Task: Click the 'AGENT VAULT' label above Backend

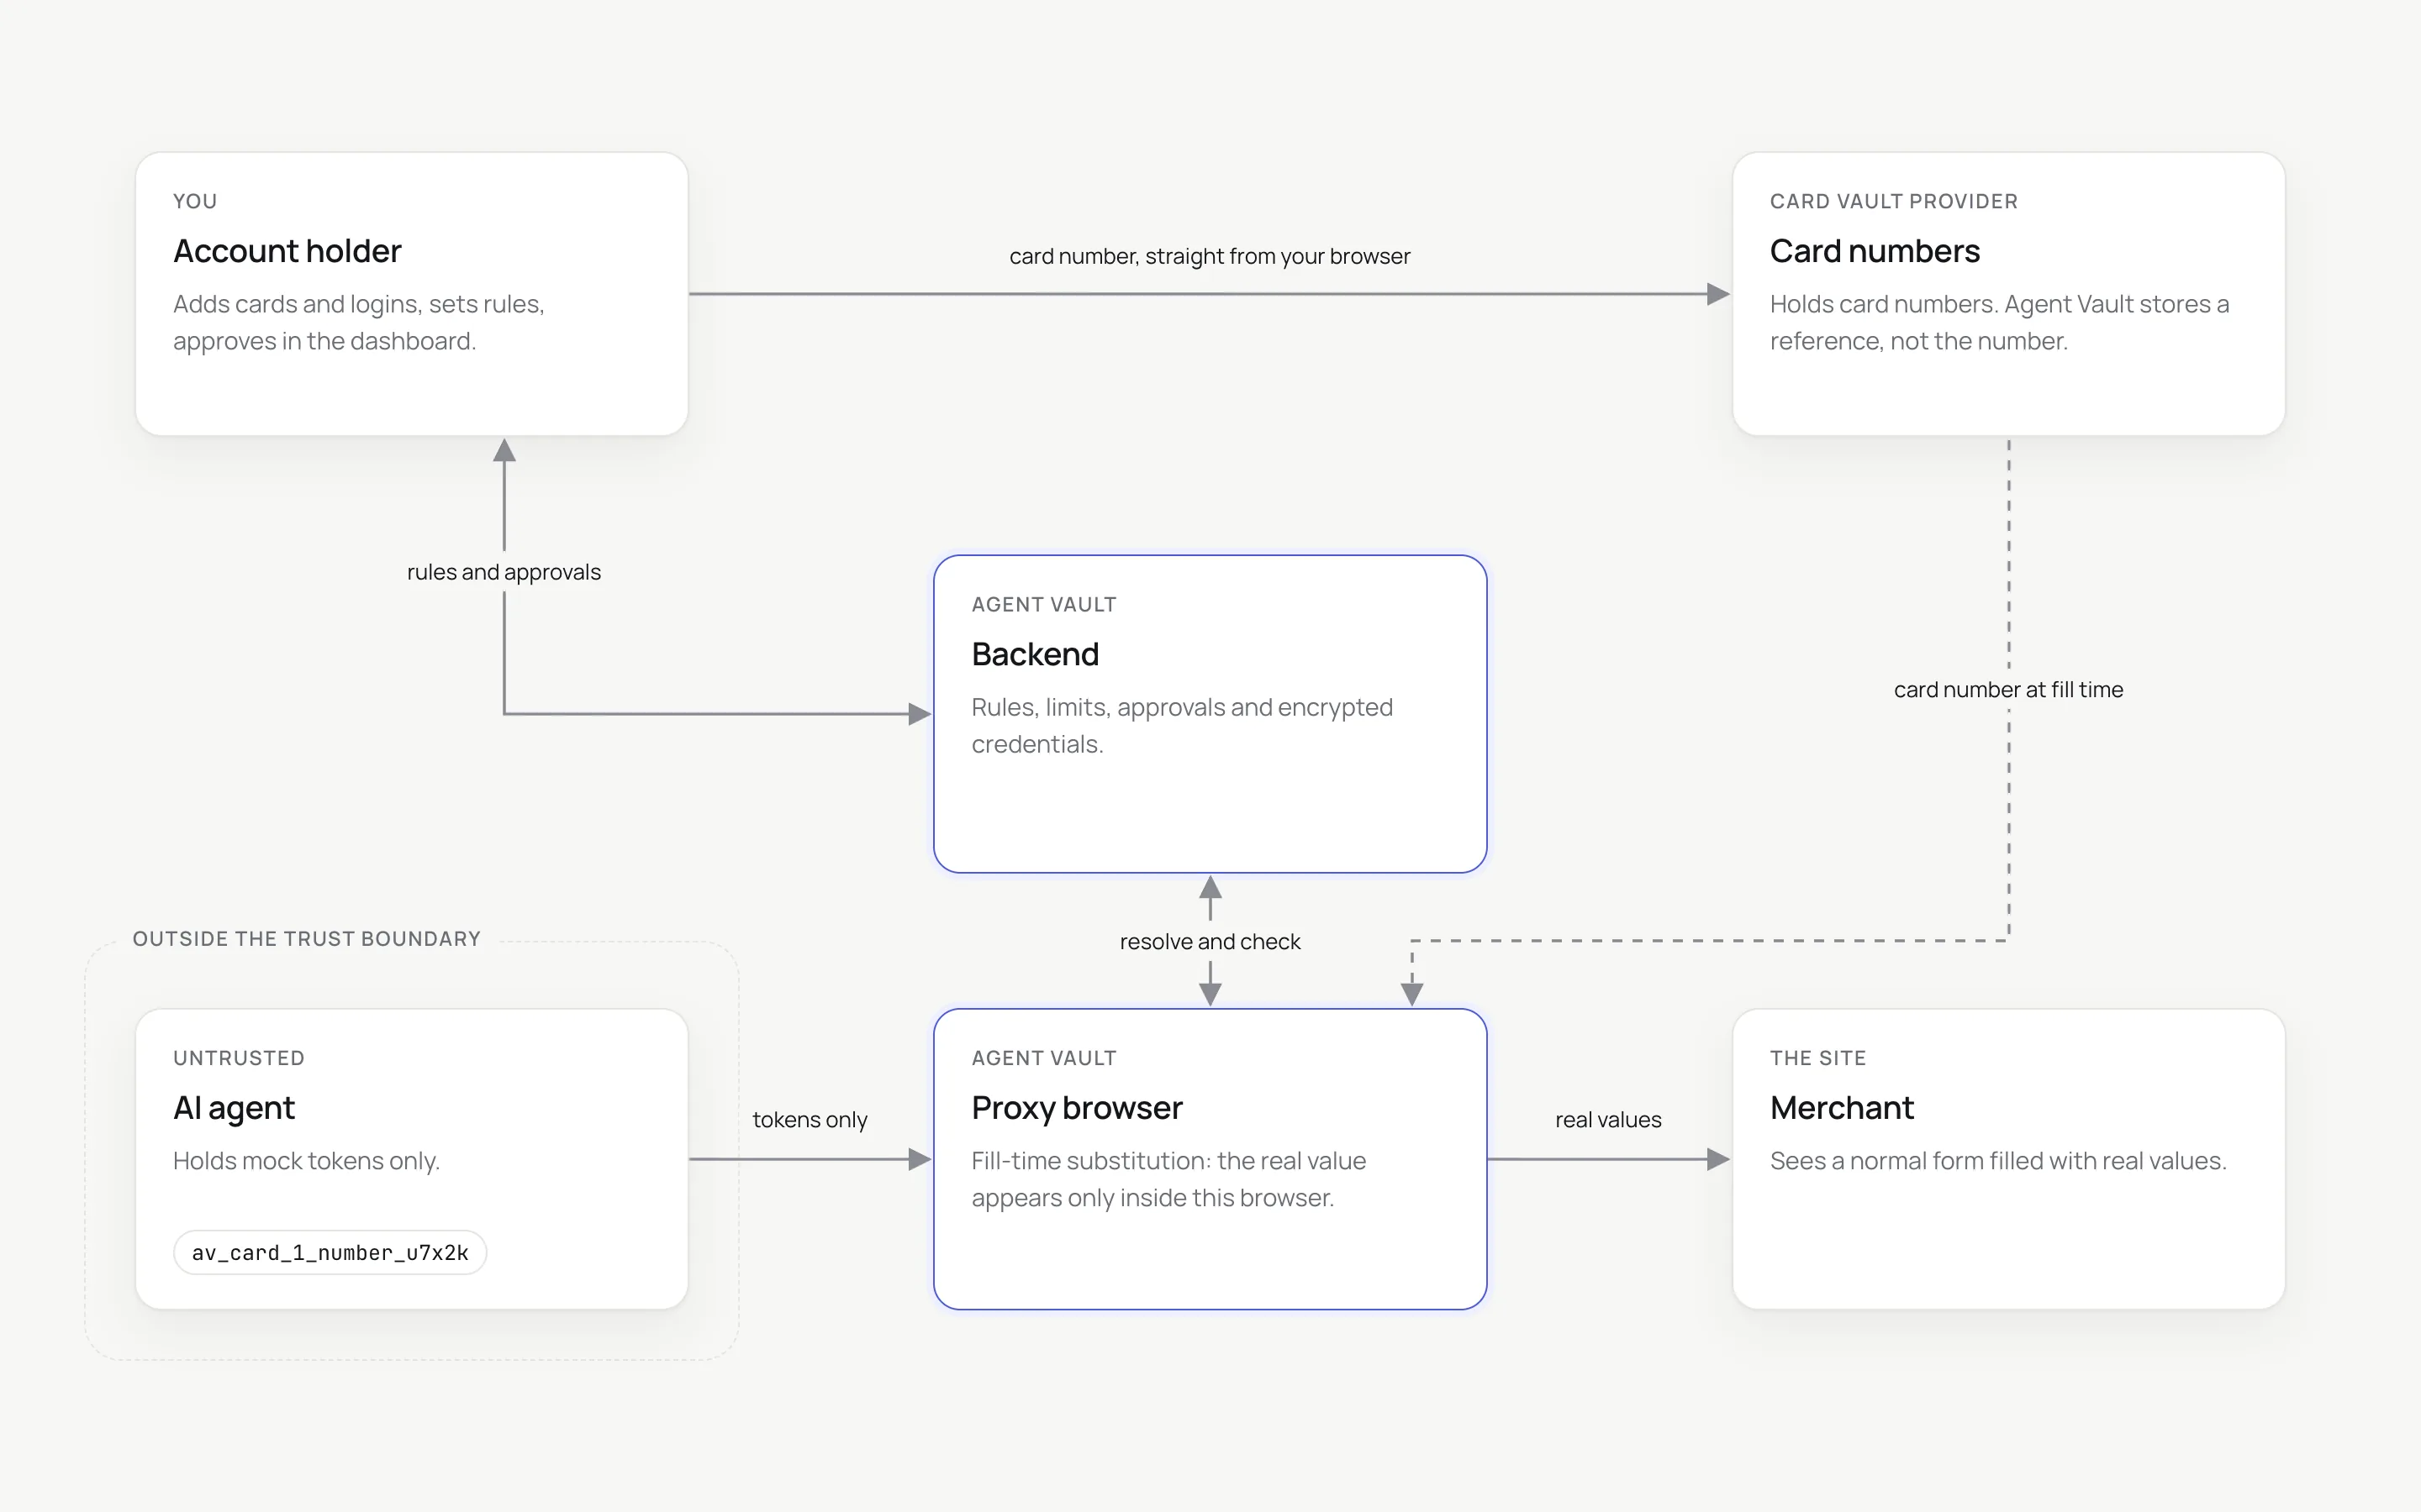Action: click(x=1043, y=604)
